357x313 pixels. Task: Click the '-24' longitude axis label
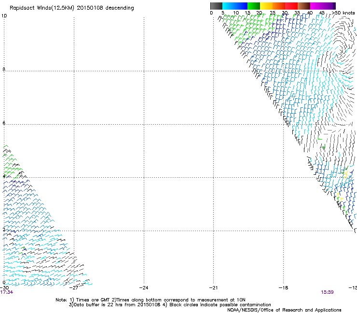[144, 287]
